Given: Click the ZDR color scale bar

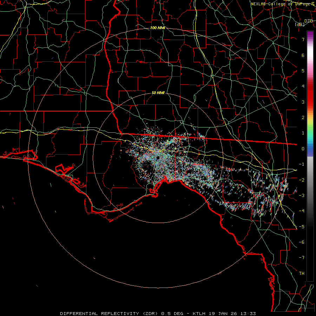Looking at the screenshot, I should point(310,156).
